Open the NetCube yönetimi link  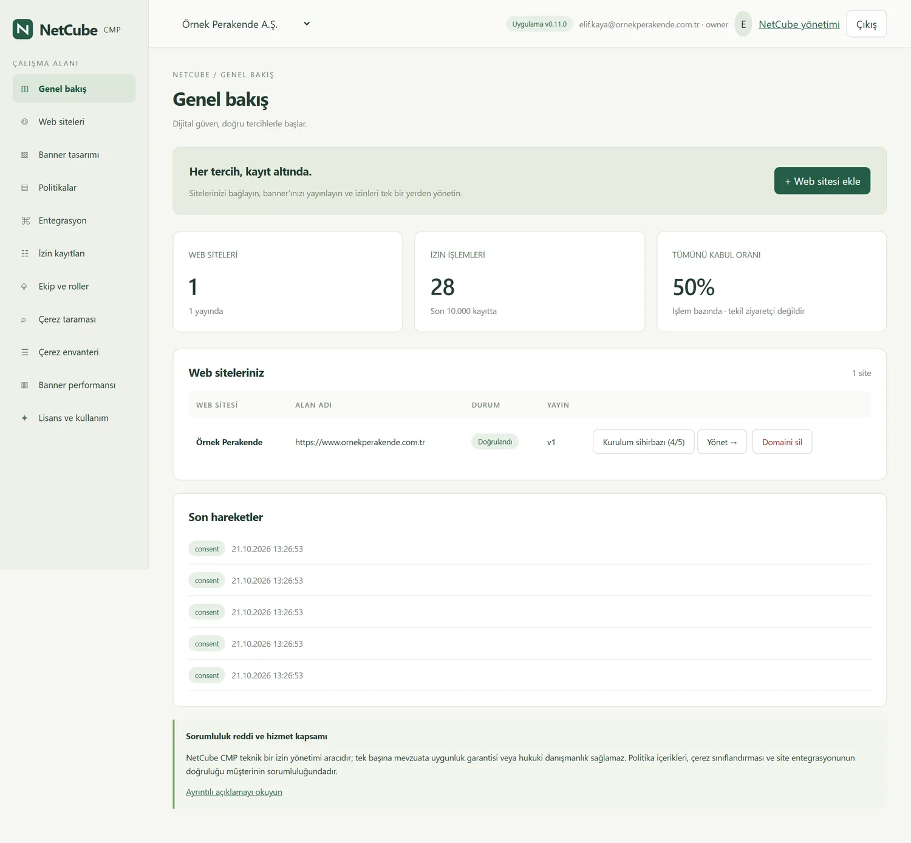pos(799,24)
